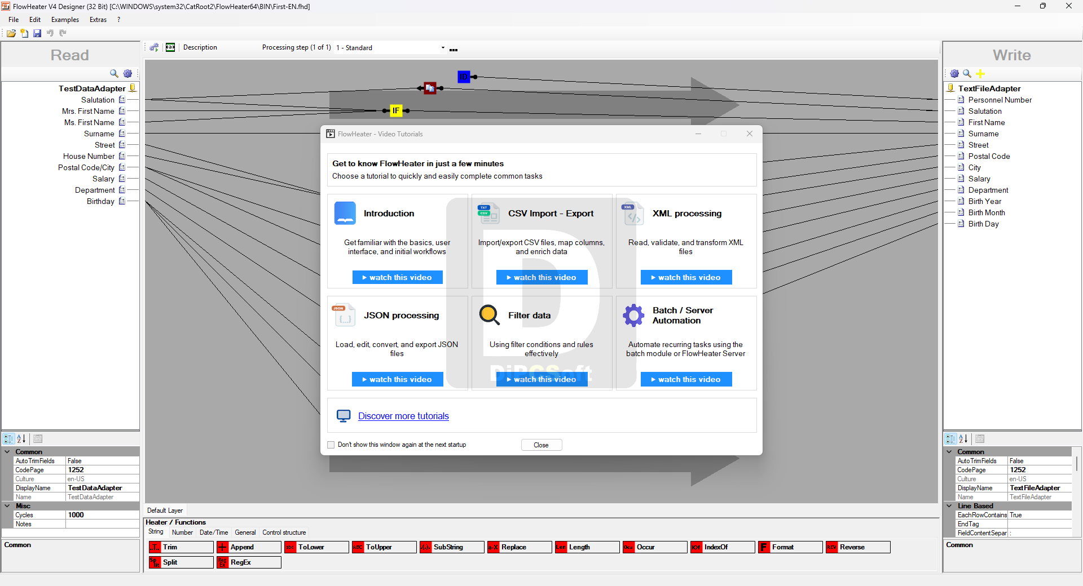1083x586 pixels.
Task: Toggle alphabetical sort in left properties panel
Action: point(21,438)
